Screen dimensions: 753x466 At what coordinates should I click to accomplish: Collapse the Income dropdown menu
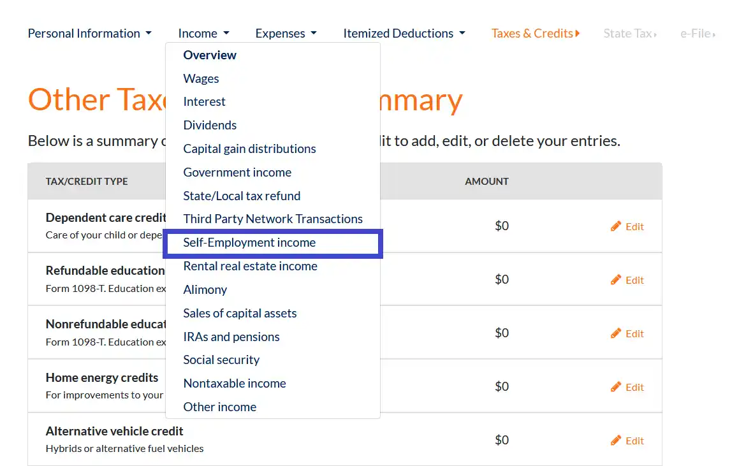point(203,33)
